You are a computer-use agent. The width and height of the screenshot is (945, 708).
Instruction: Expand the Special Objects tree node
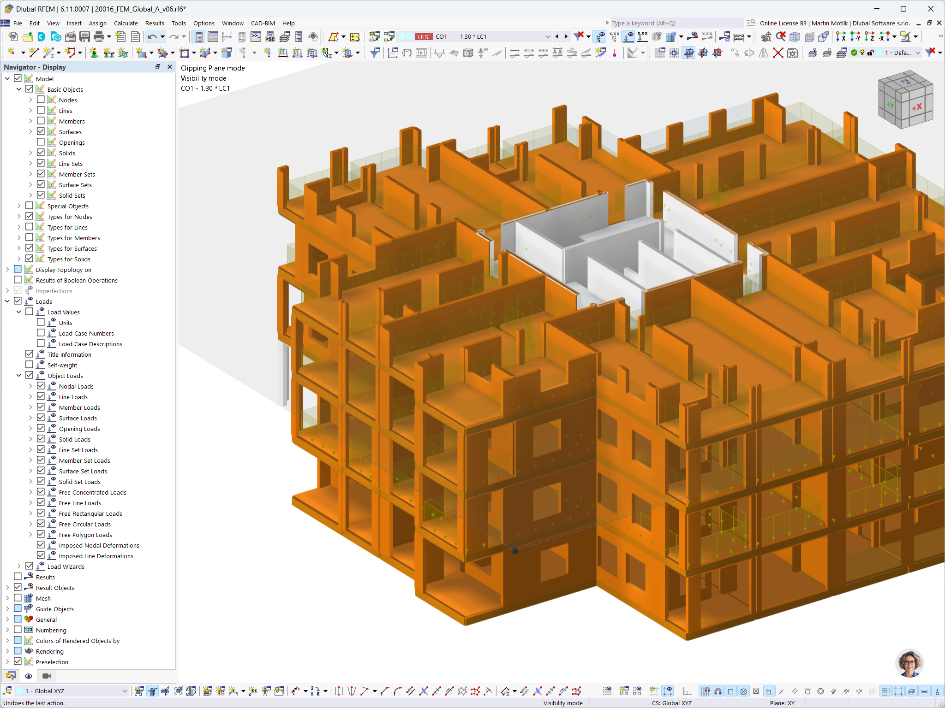(19, 206)
